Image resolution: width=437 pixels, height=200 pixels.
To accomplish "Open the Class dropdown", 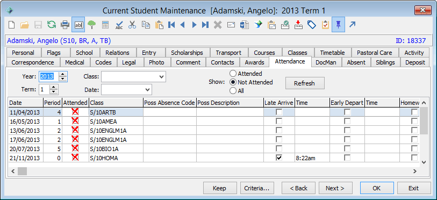I will point(161,77).
